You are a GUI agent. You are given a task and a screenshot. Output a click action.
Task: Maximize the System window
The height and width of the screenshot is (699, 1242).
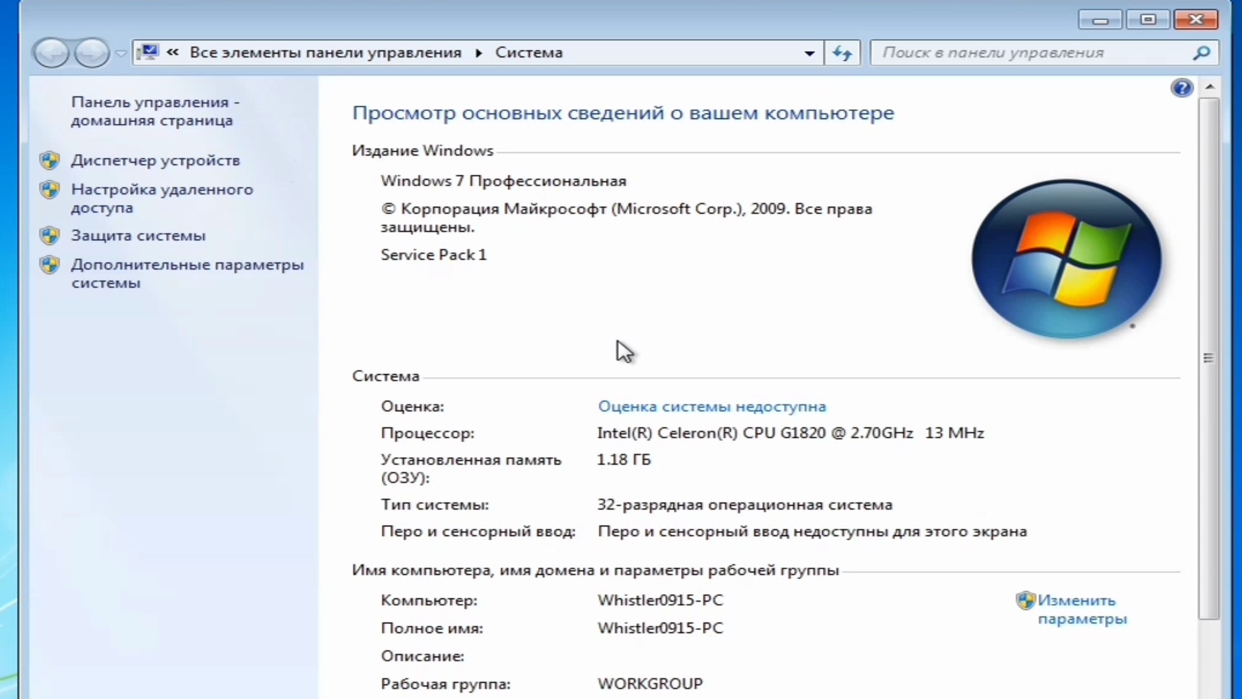(x=1148, y=20)
